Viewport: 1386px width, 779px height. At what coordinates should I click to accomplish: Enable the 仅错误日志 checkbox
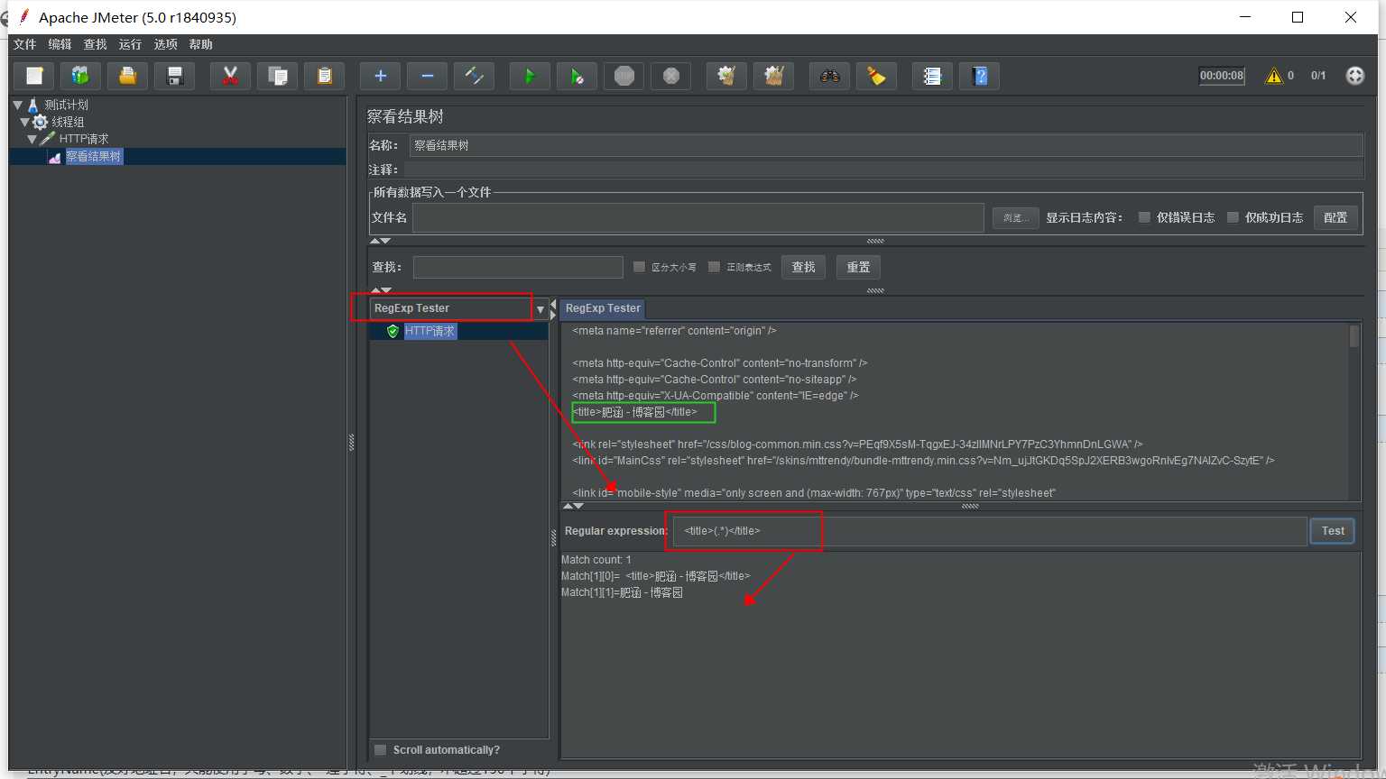point(1144,217)
